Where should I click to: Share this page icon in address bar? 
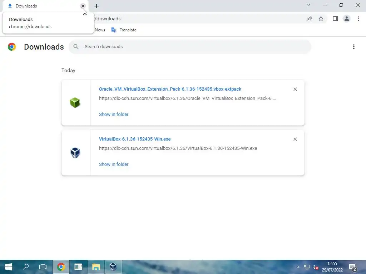pyautogui.click(x=310, y=19)
